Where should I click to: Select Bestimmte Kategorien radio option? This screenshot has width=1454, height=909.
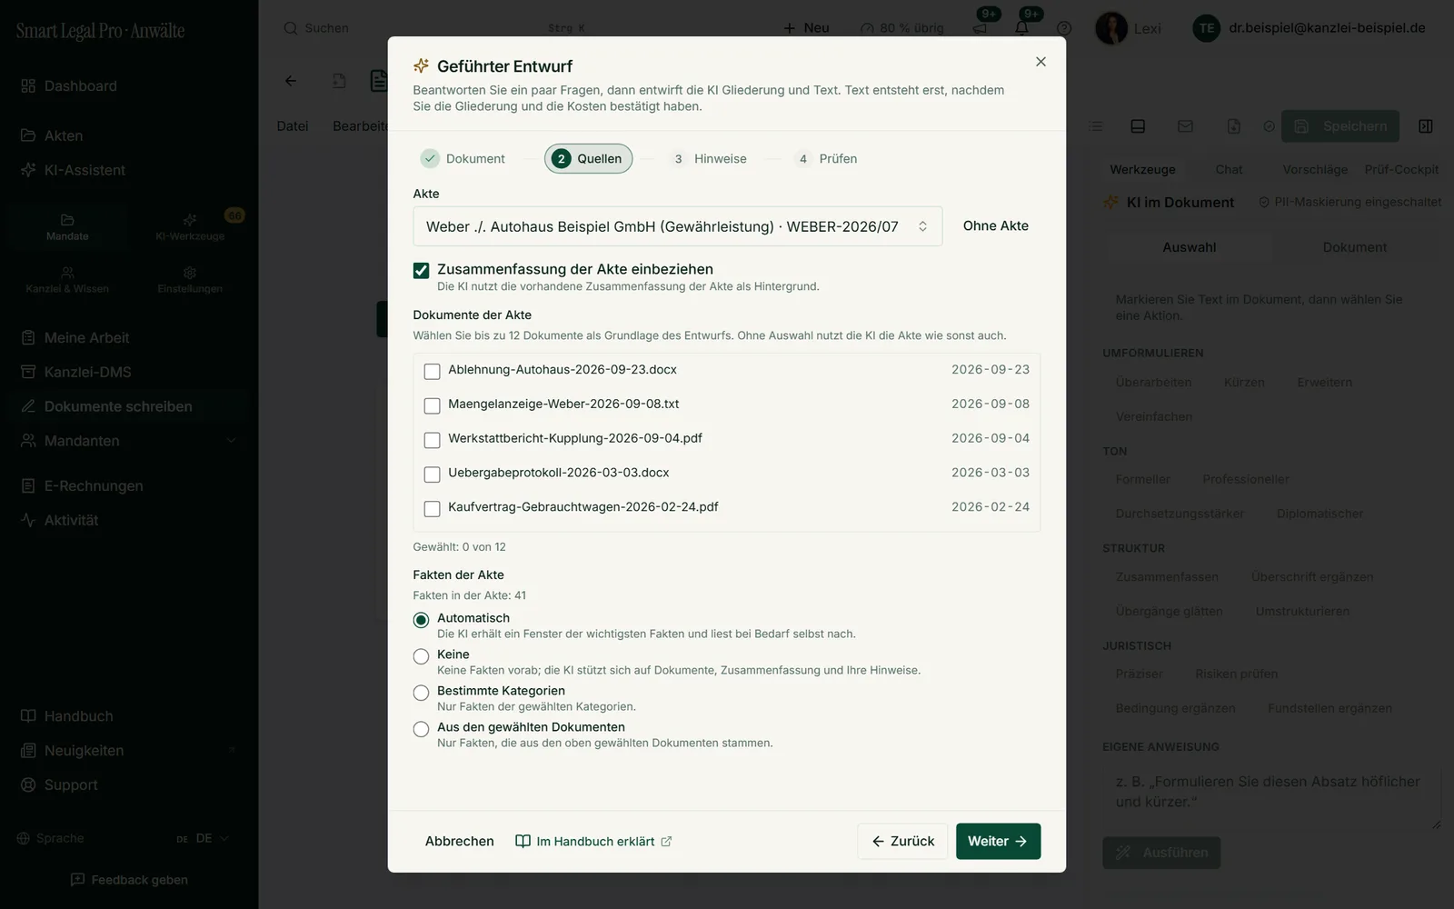(421, 693)
